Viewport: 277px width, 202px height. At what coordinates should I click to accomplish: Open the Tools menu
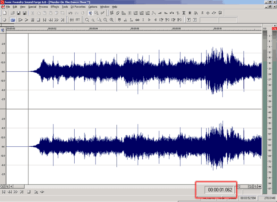point(65,7)
